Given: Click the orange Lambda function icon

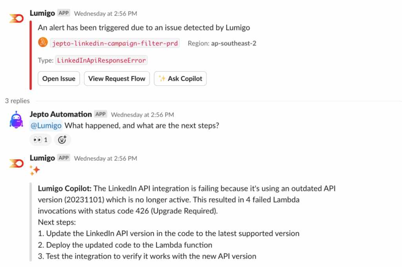Looking at the screenshot, I should (x=43, y=42).
